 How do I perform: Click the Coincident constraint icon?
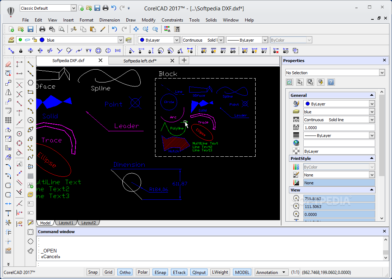click(11, 51)
